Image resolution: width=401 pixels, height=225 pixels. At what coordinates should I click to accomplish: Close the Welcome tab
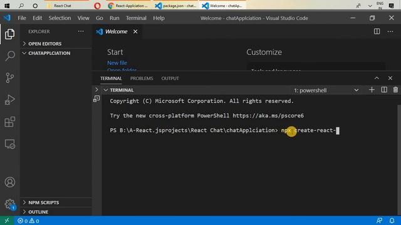[135, 31]
